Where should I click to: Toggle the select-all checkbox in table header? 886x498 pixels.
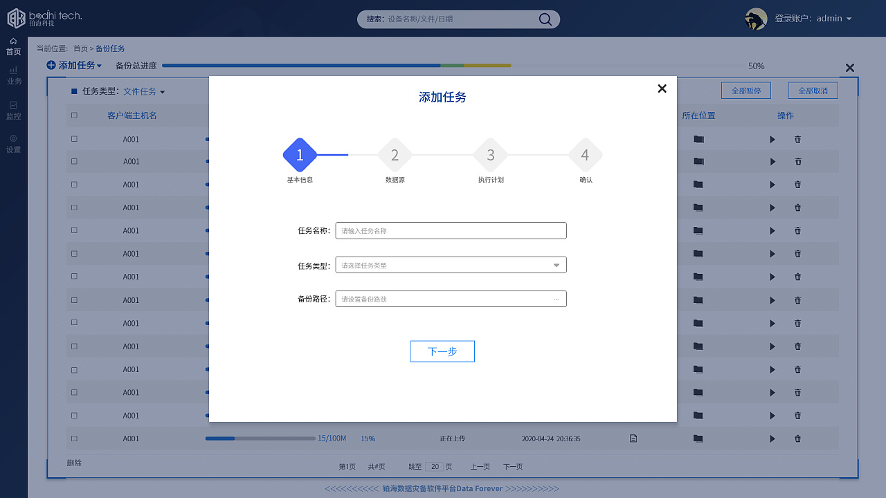pyautogui.click(x=74, y=116)
